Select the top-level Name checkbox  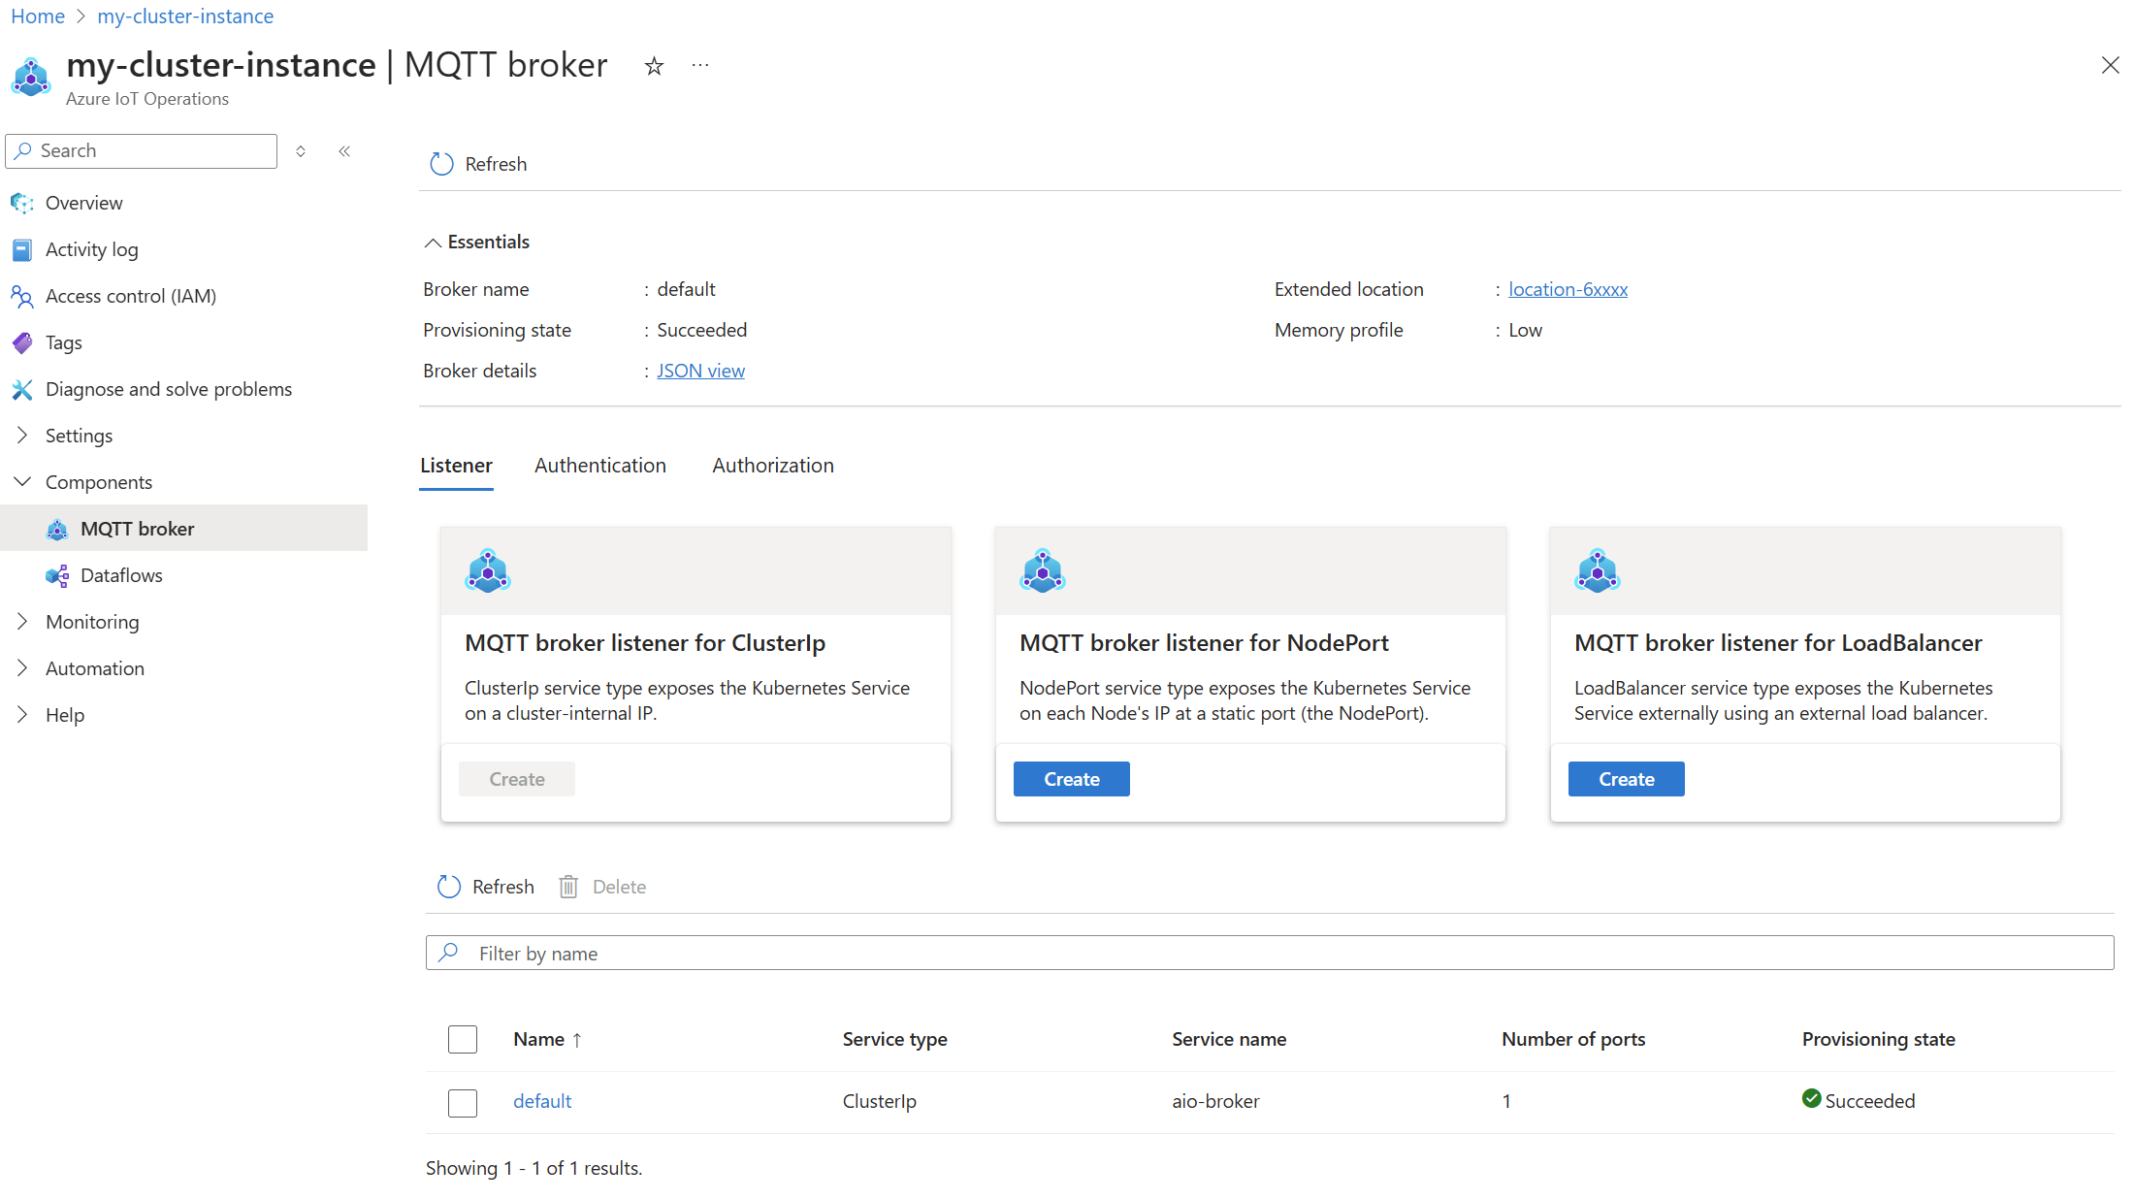coord(463,1037)
